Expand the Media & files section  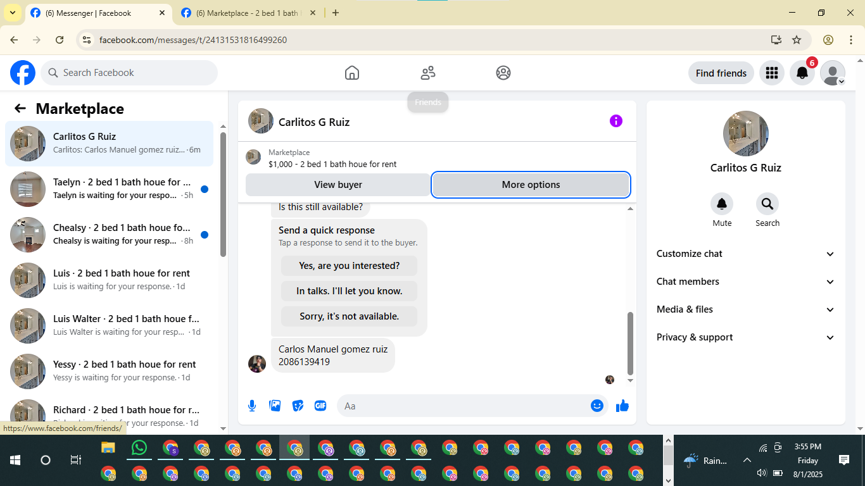click(746, 309)
